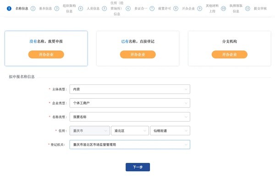Open the 名称类型 field showing 我要名称
Screen dimensions: 275x184
pyautogui.click(x=130, y=117)
